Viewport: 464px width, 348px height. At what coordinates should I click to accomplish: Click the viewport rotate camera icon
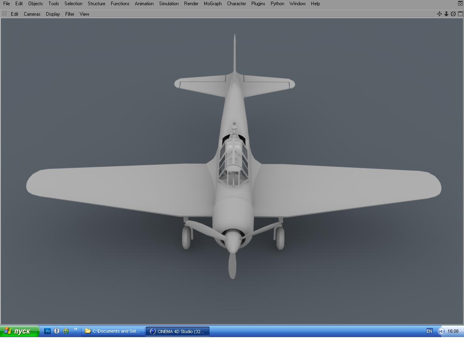click(x=453, y=14)
